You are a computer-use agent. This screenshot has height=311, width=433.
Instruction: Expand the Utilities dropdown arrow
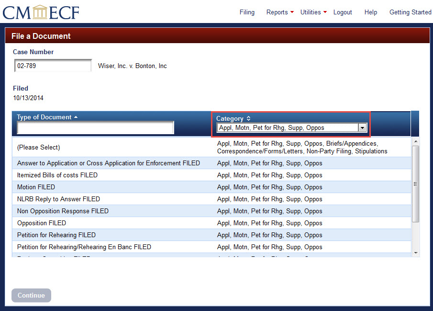tap(325, 12)
